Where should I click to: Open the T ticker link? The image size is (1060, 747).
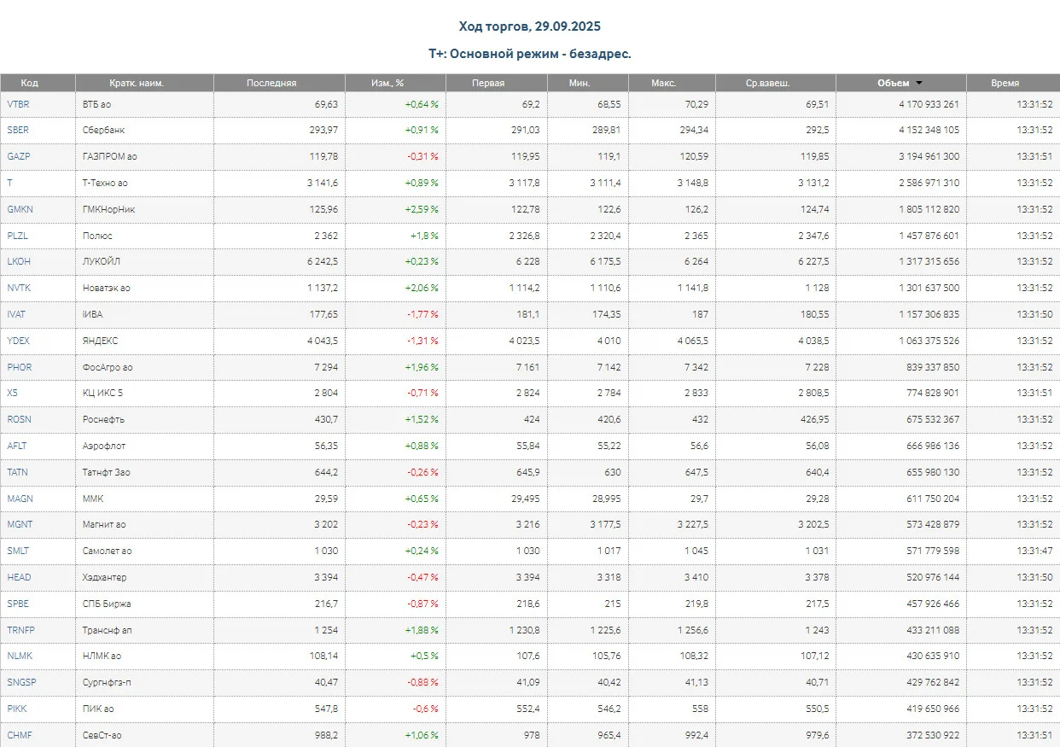[x=9, y=184]
